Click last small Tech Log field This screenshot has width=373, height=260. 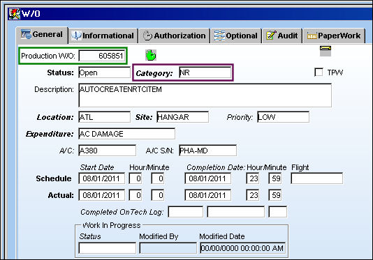pyautogui.click(x=278, y=212)
